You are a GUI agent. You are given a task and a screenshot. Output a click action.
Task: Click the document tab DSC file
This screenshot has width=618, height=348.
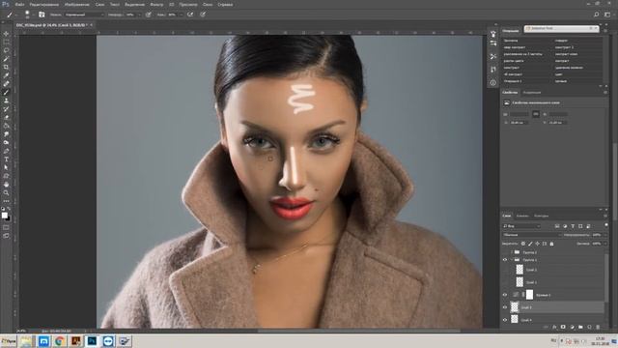(51, 25)
